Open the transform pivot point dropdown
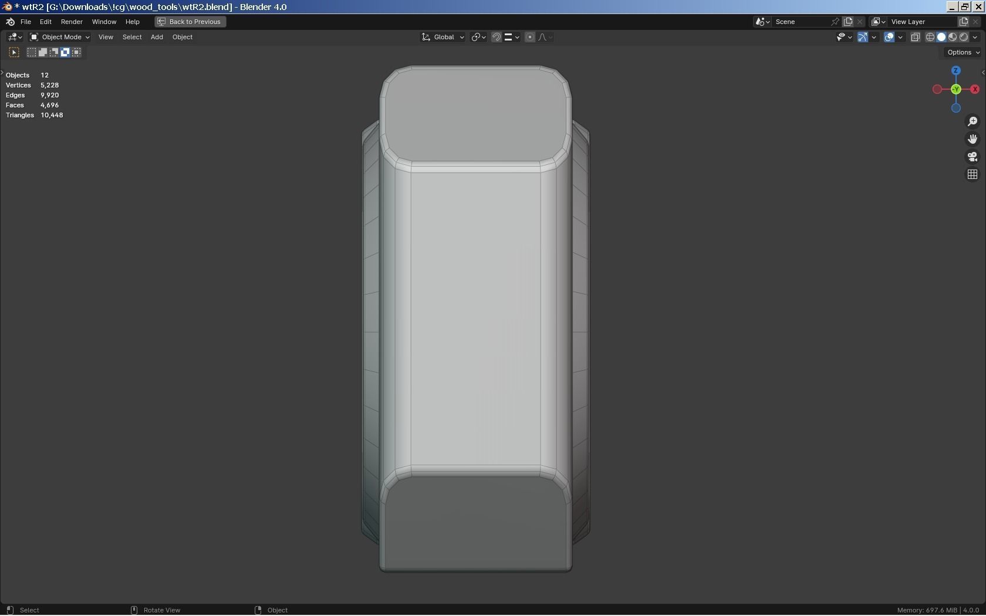Viewport: 986px width, 616px height. click(478, 37)
